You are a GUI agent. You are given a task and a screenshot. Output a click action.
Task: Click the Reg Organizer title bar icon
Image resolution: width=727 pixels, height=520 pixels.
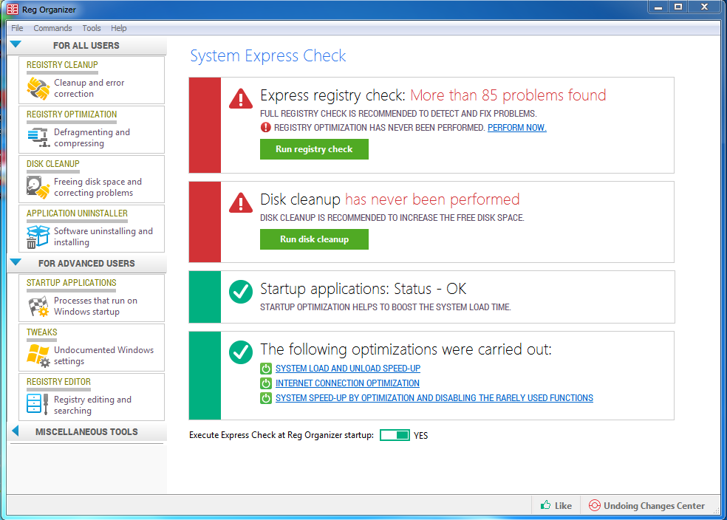pyautogui.click(x=13, y=10)
